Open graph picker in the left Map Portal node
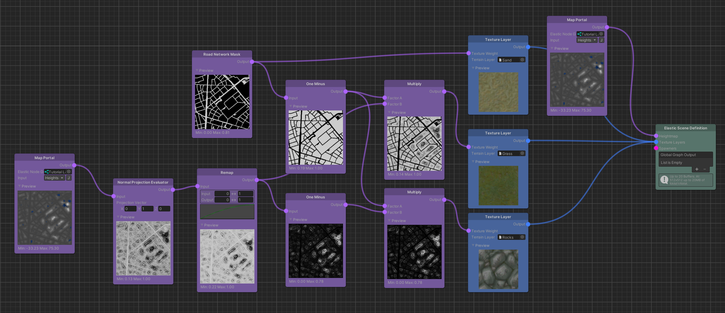Image resolution: width=725 pixels, height=313 pixels. click(x=69, y=172)
